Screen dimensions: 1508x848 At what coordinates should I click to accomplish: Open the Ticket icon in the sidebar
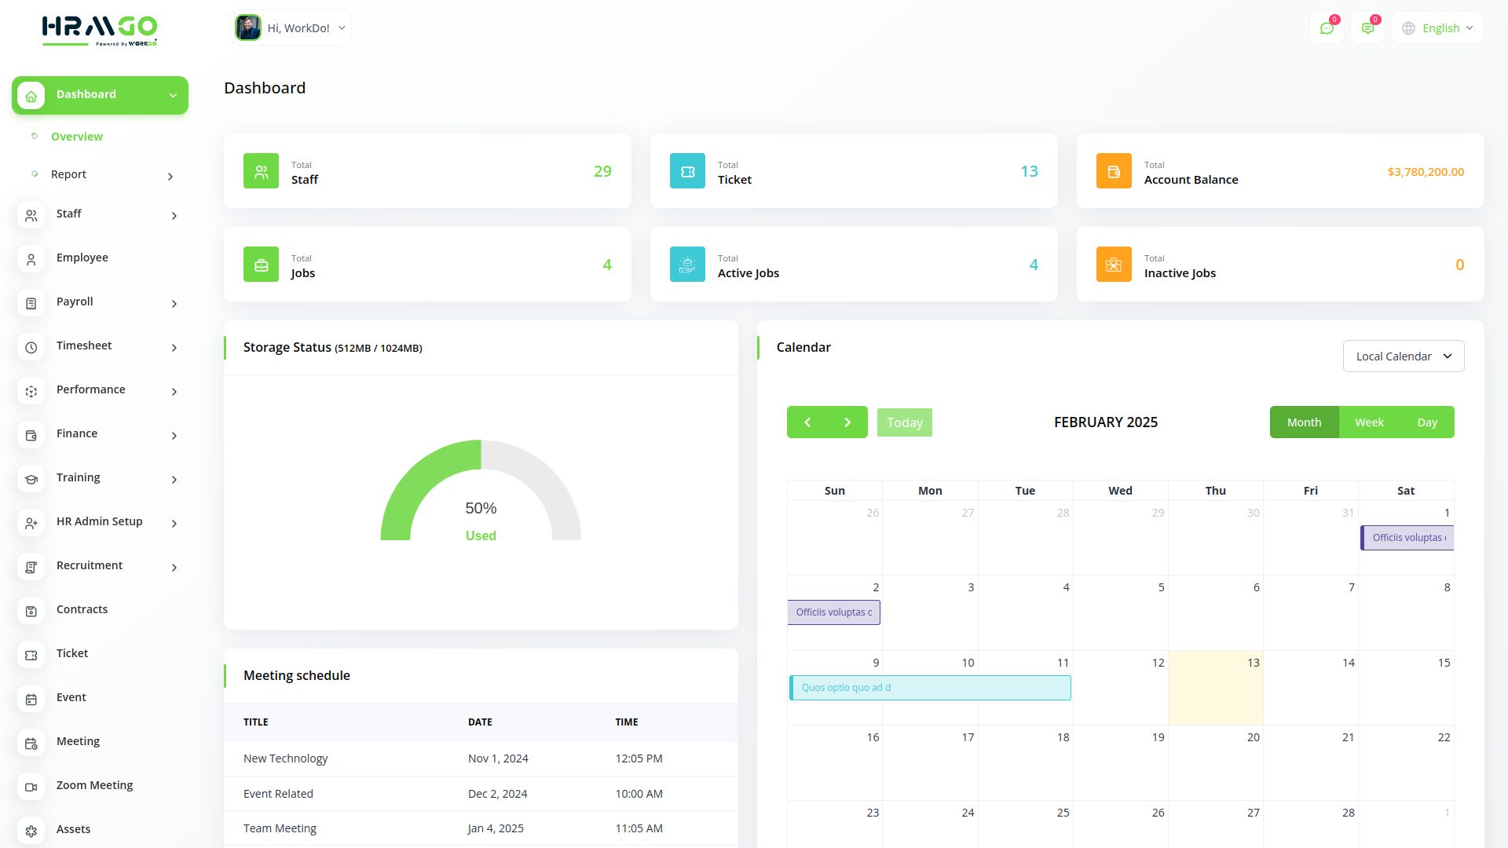click(x=31, y=655)
